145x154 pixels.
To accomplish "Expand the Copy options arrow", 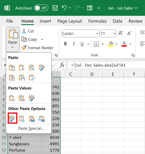I will (42, 39).
